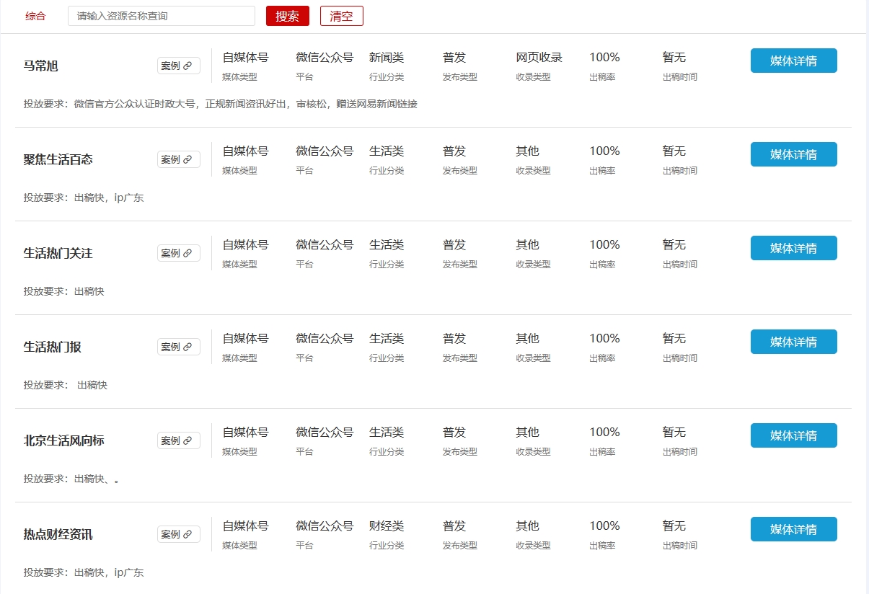The width and height of the screenshot is (869, 594).
Task: Open 案例 link icon for 生活热门报
Action: [x=188, y=347]
